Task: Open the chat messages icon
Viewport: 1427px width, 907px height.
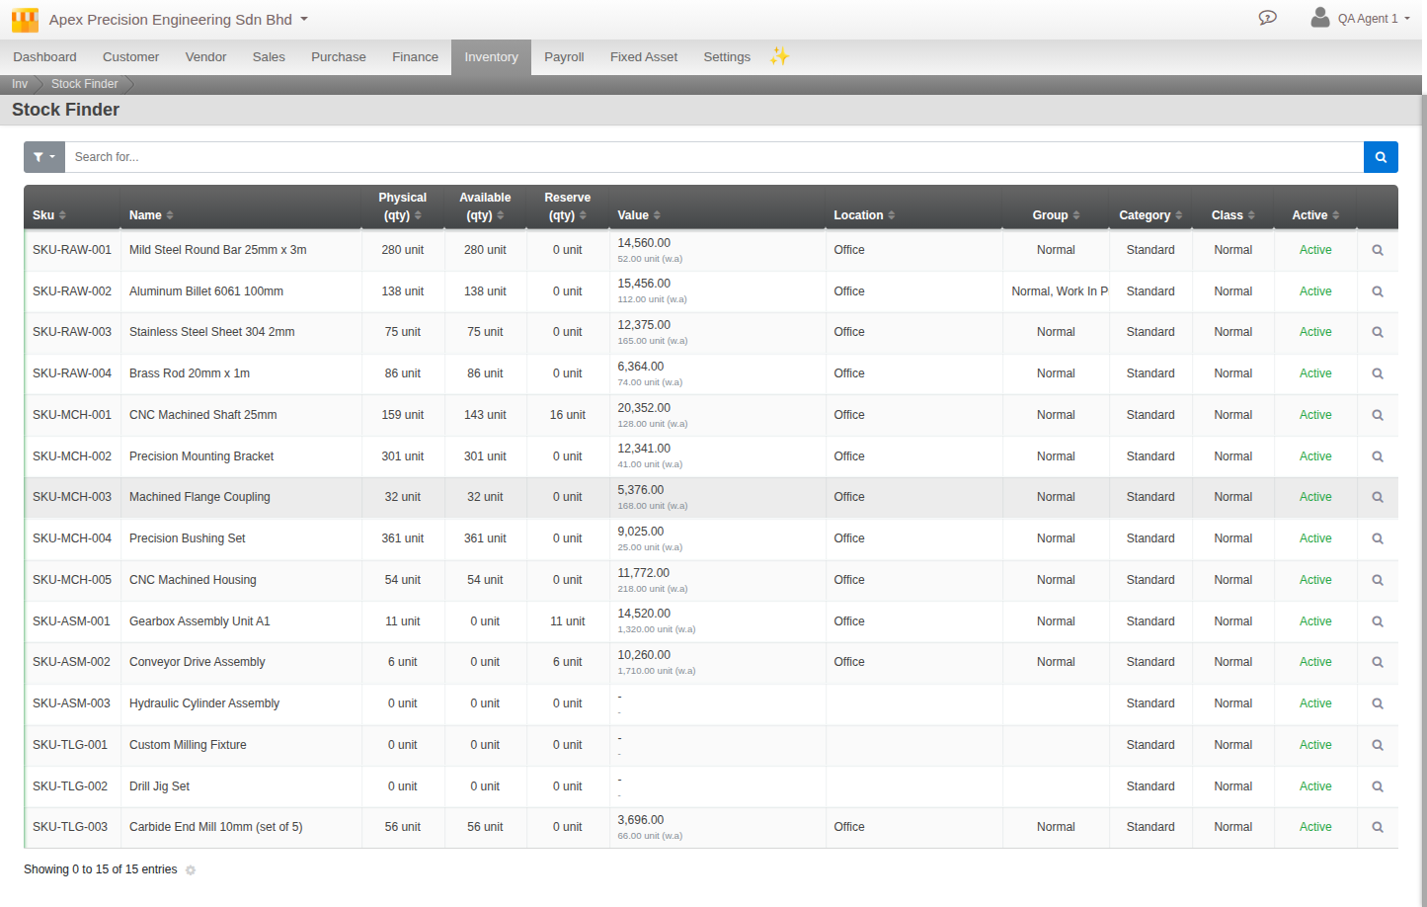Action: [1267, 18]
